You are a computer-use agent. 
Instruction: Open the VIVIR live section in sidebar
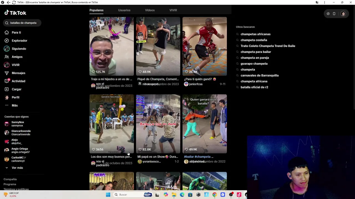pyautogui.click(x=16, y=65)
